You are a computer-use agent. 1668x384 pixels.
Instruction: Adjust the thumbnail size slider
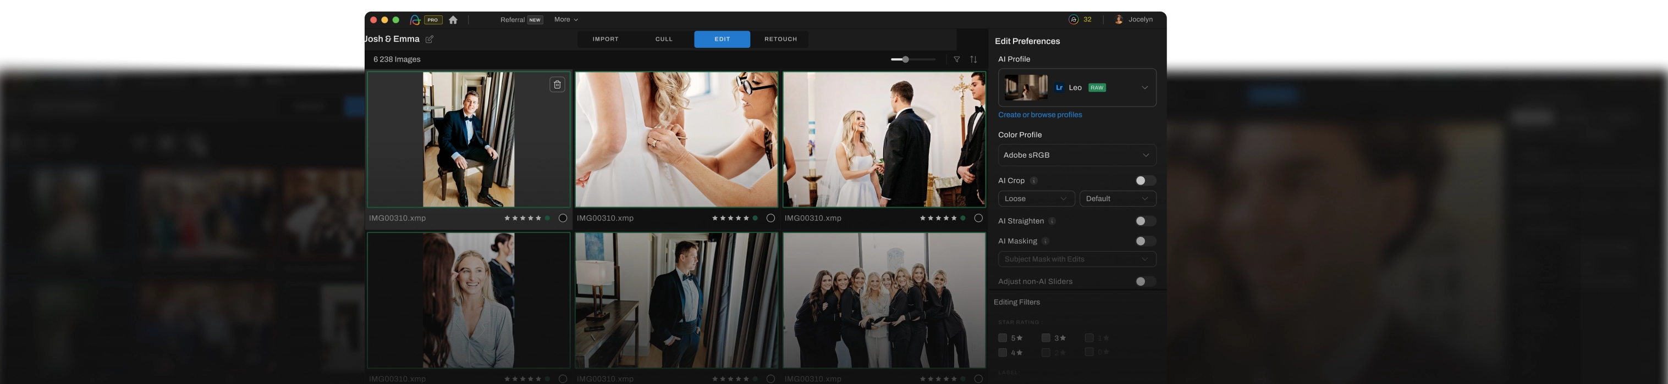point(913,59)
